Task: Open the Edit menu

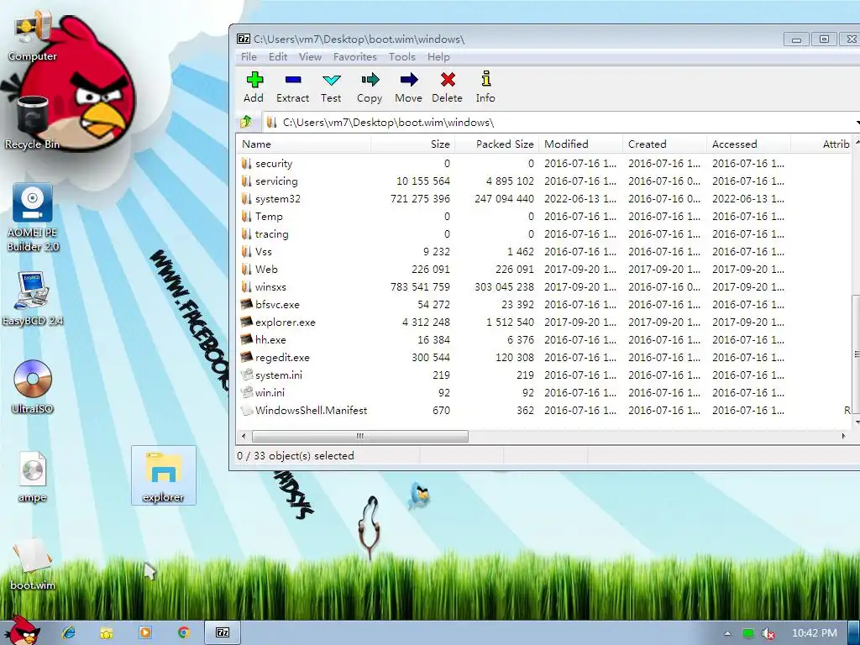Action: pyautogui.click(x=278, y=56)
